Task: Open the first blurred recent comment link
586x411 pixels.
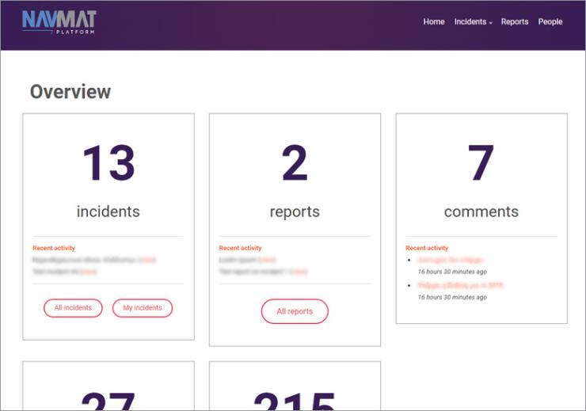Action: point(451,260)
